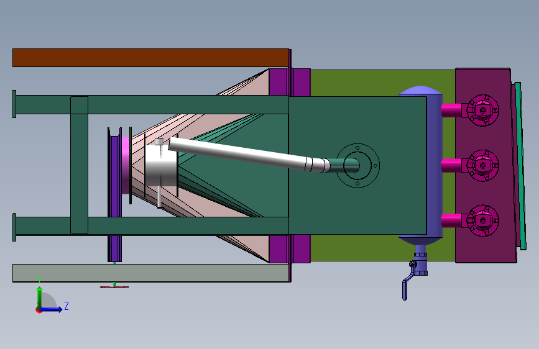Select the small red handwheel below the gray beam
This screenshot has height=349, width=539.
tap(114, 286)
